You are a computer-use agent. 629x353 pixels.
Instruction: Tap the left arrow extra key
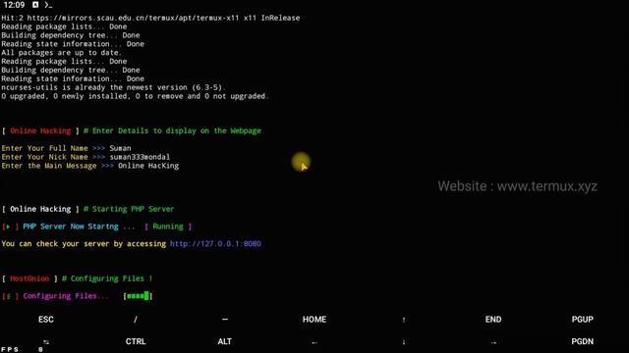[x=314, y=342]
